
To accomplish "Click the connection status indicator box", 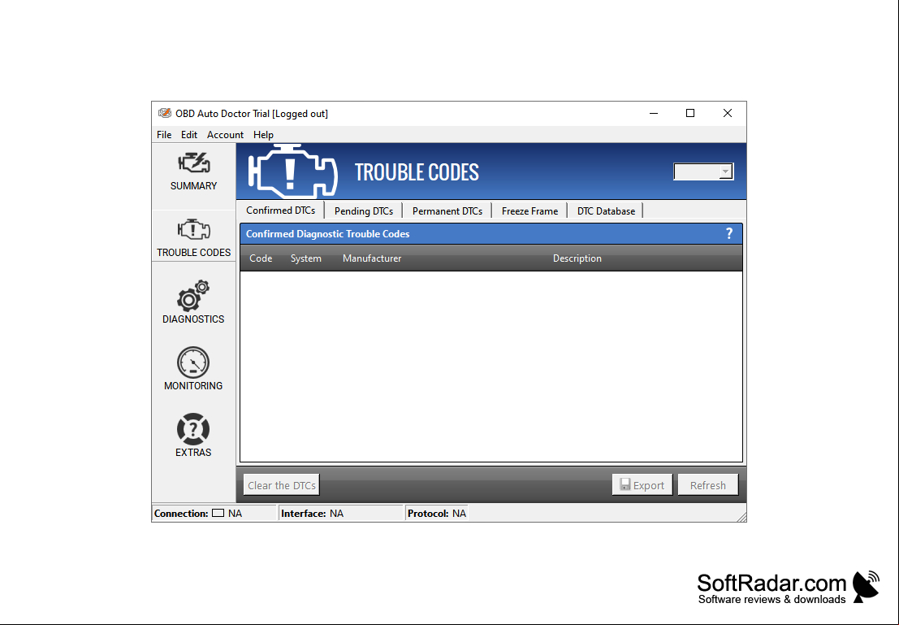I will (x=218, y=513).
